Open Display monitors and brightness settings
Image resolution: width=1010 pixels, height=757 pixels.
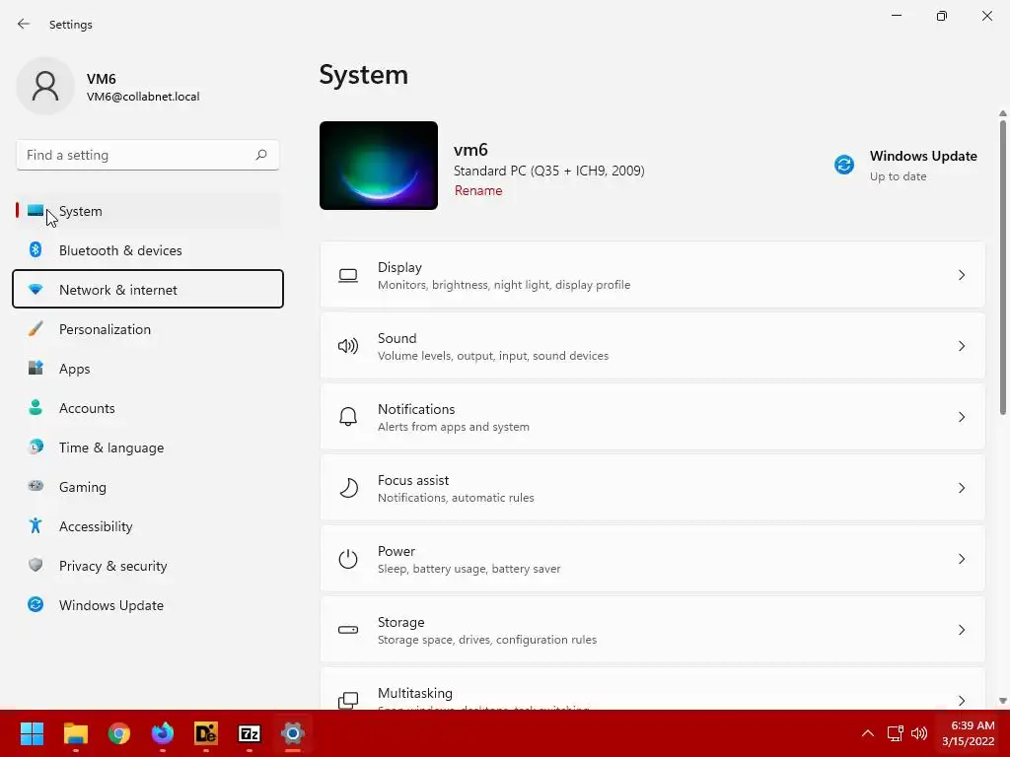tap(653, 275)
